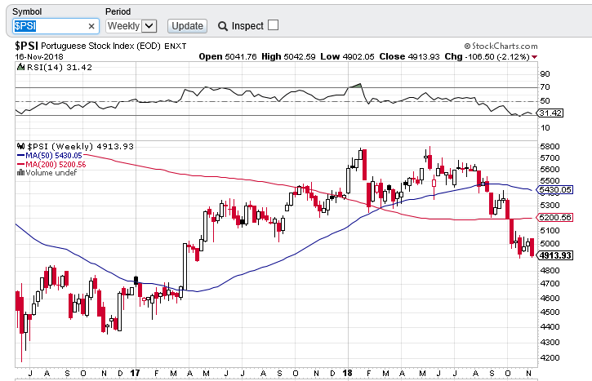592x381 pixels.
Task: Click the date label 16-Nov-2018
Action: coord(39,57)
